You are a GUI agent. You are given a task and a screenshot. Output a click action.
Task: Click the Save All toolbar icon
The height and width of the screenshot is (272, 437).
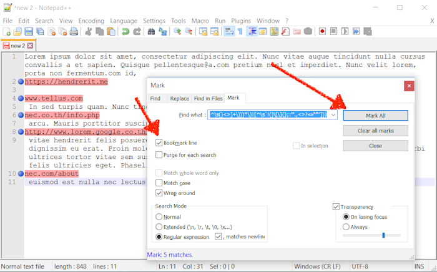pos(40,31)
